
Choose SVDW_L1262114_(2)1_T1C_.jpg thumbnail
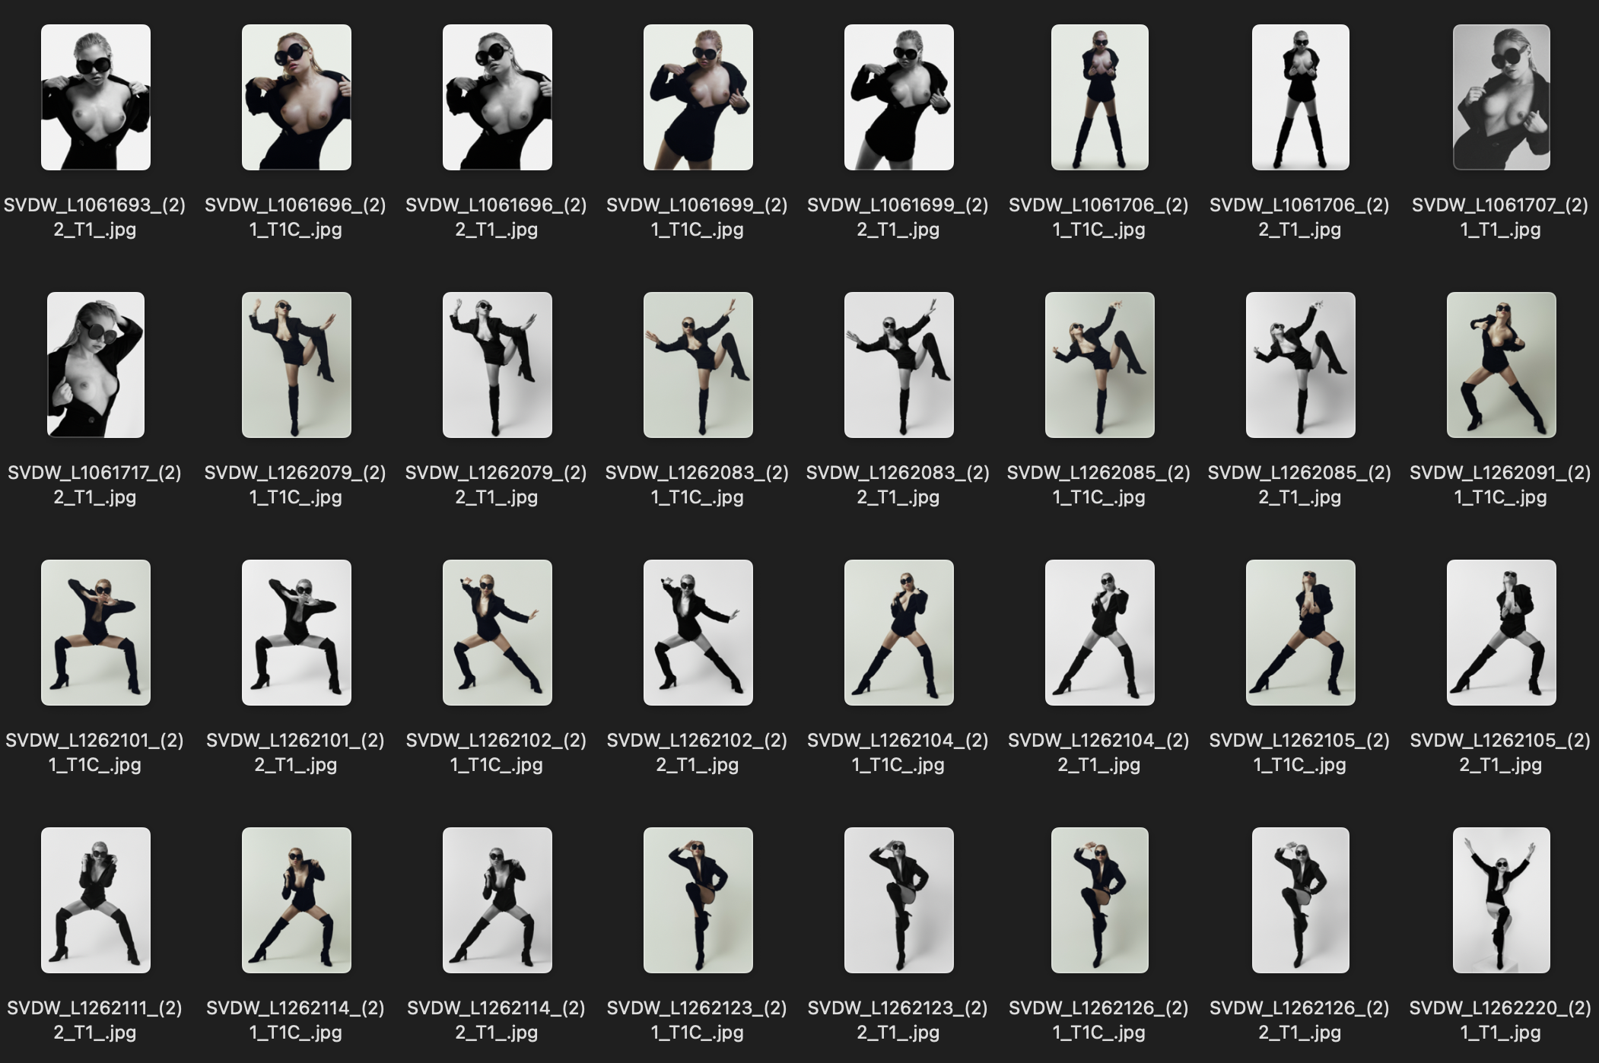point(296,900)
